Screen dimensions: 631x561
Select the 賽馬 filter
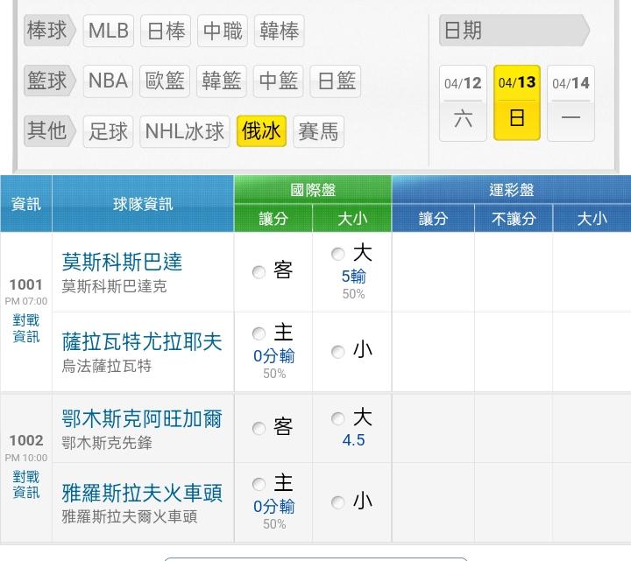[319, 131]
